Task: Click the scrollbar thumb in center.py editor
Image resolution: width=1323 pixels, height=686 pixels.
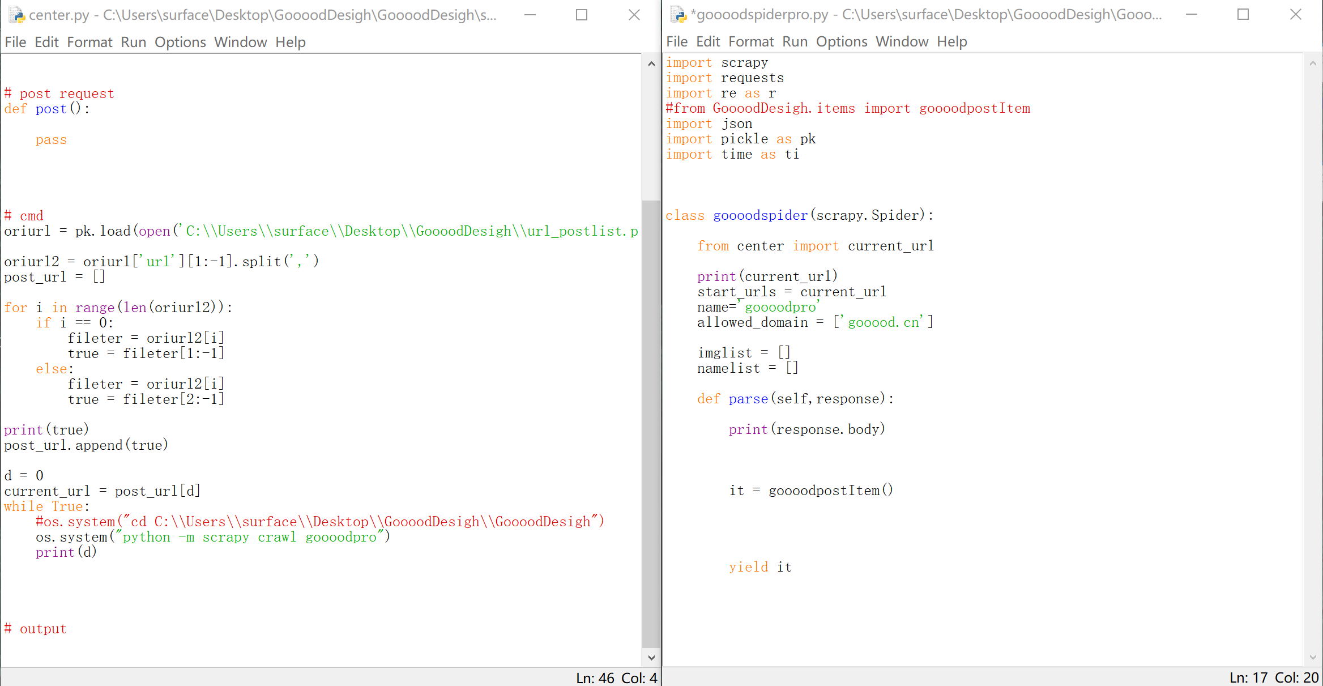Action: click(x=651, y=424)
